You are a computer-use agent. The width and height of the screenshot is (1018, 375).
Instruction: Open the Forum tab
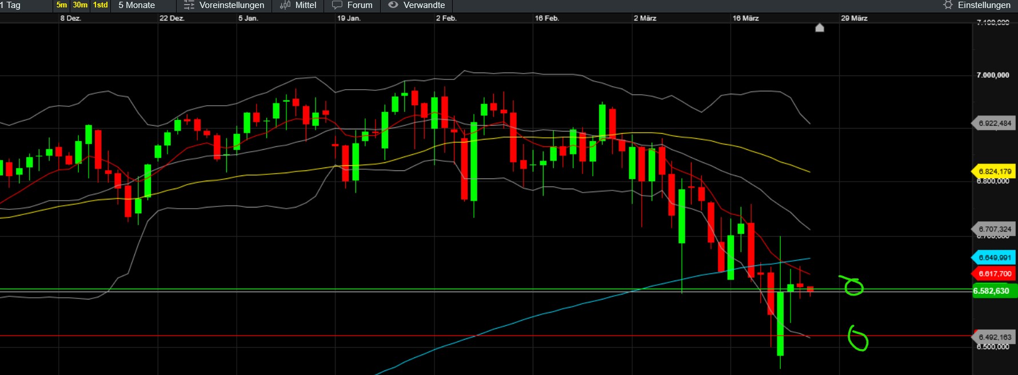click(360, 5)
